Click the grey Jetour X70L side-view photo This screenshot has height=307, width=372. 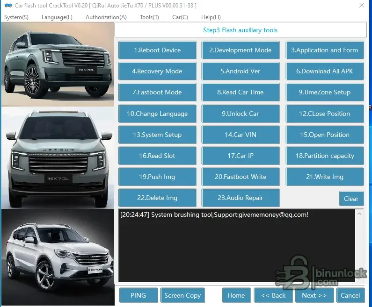point(58,64)
